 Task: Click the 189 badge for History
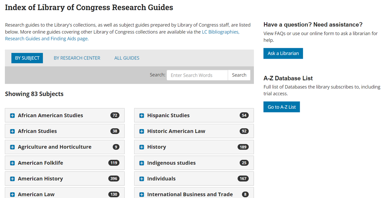pos(243,147)
